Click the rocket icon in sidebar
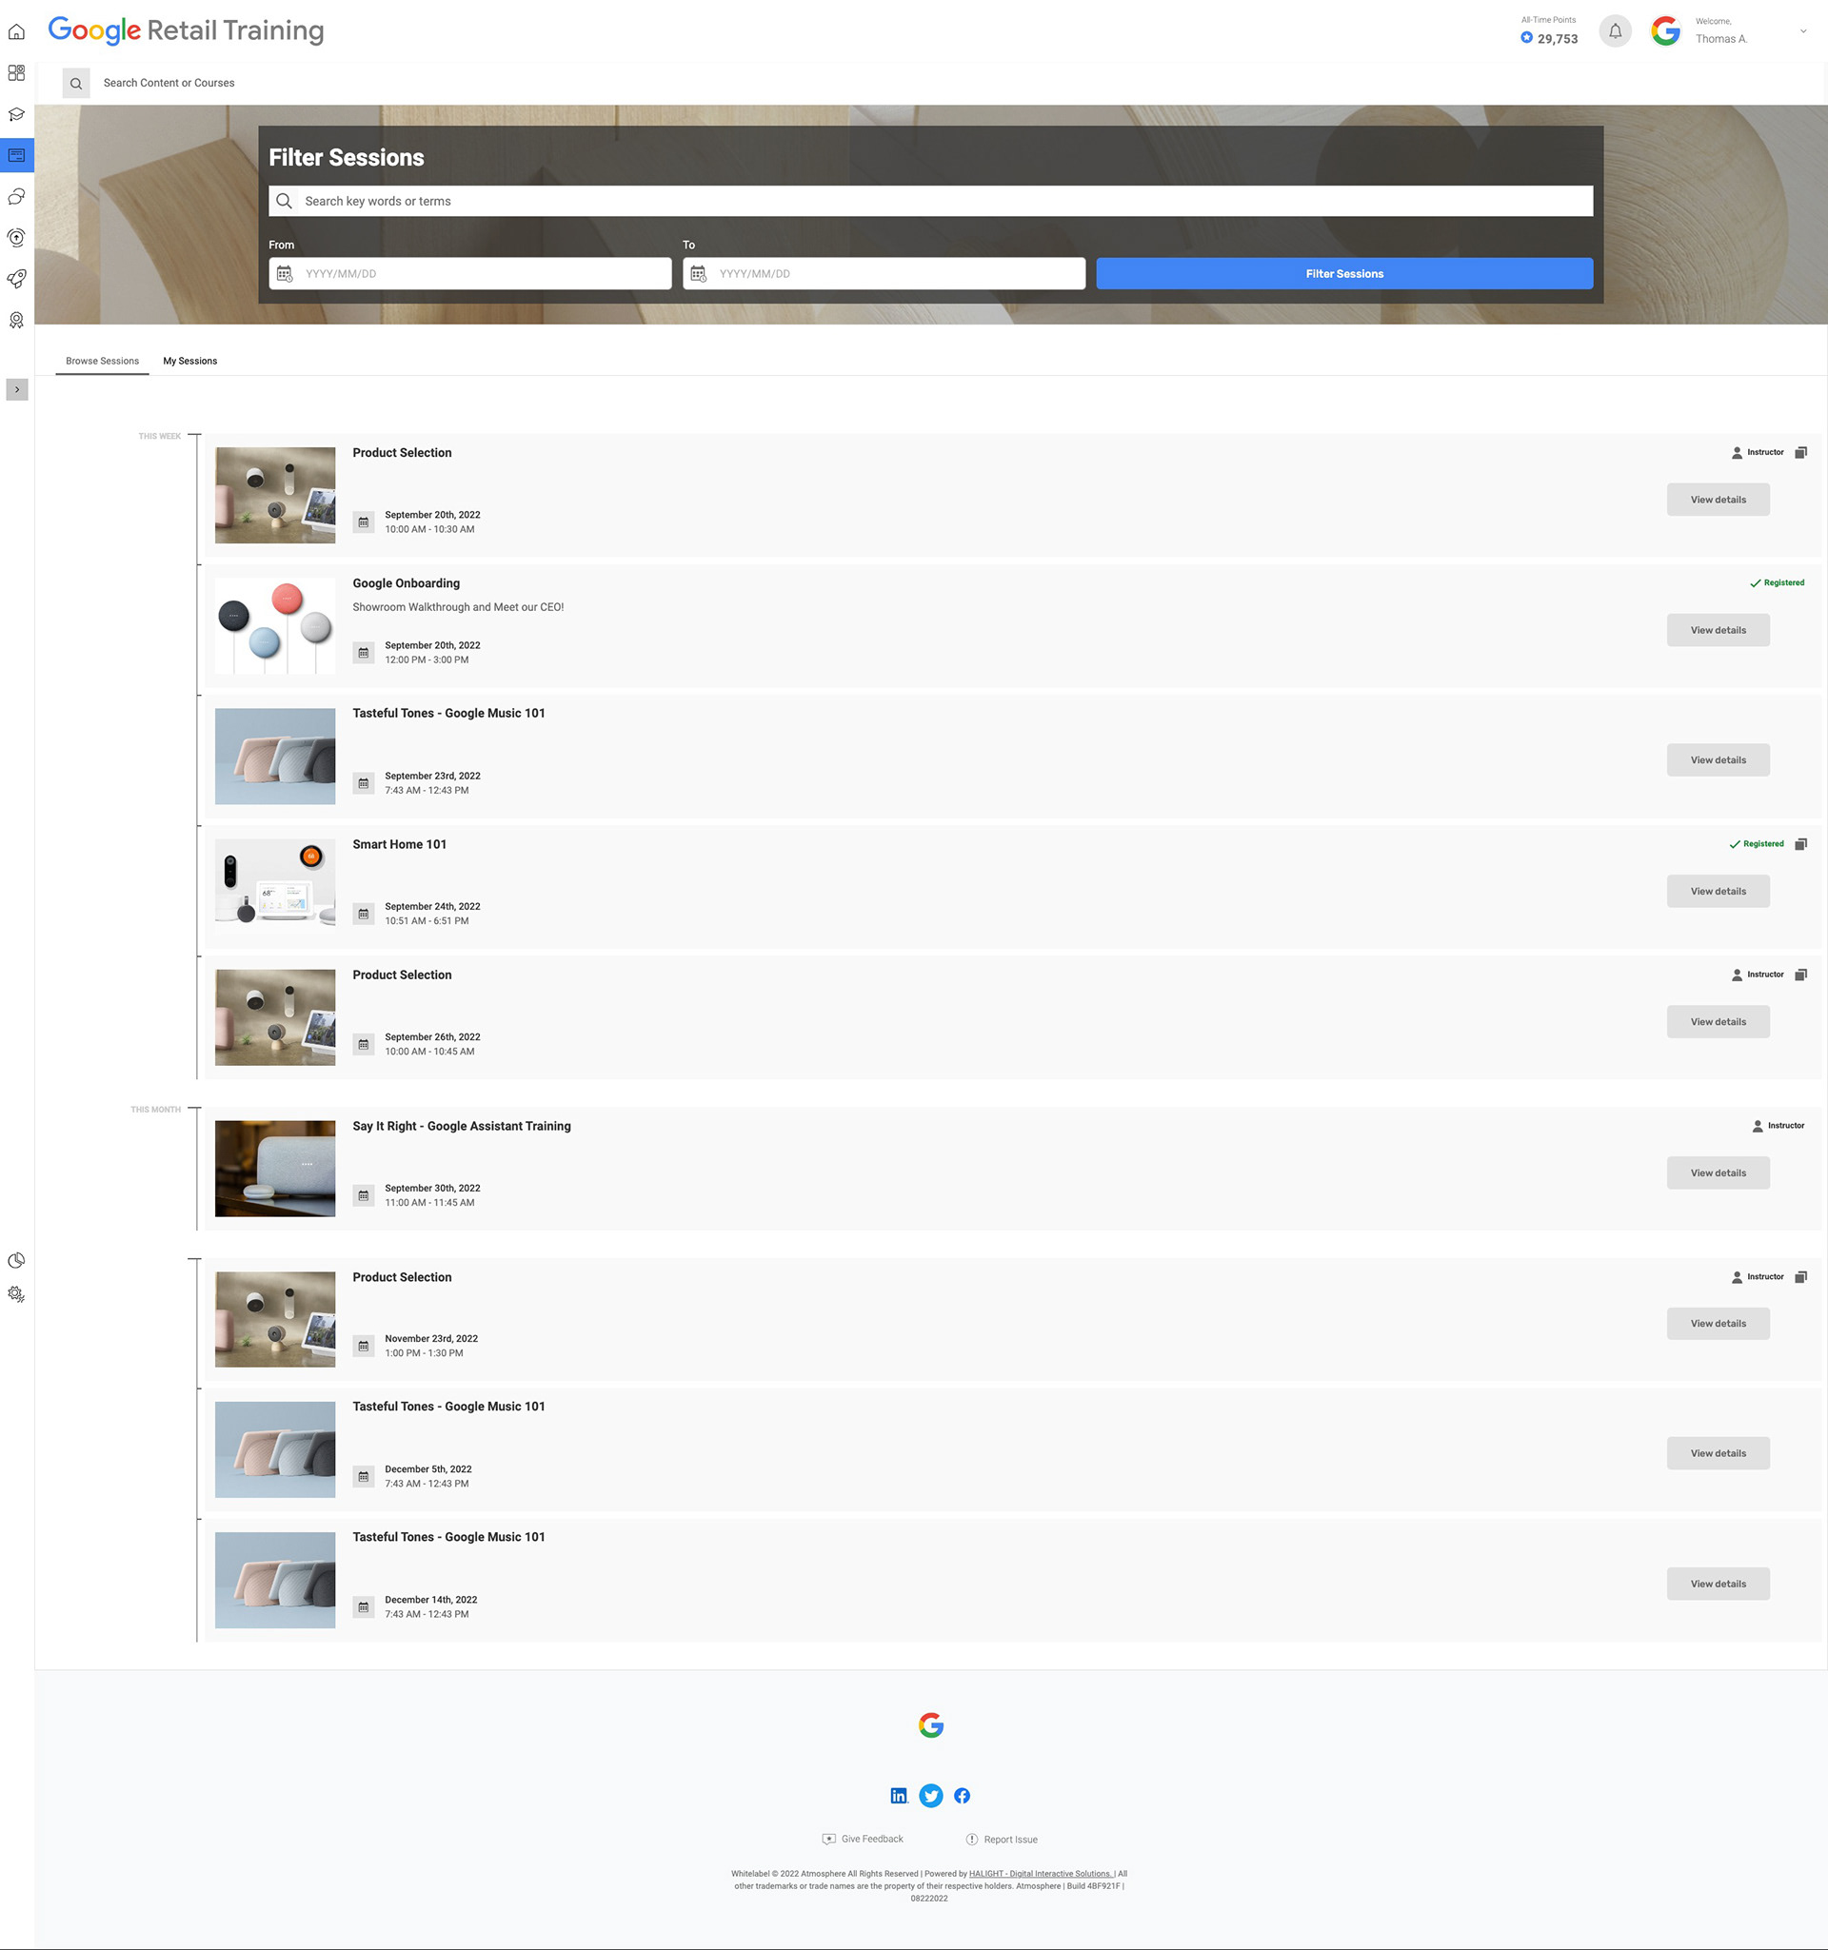This screenshot has width=1828, height=1950. coord(17,279)
